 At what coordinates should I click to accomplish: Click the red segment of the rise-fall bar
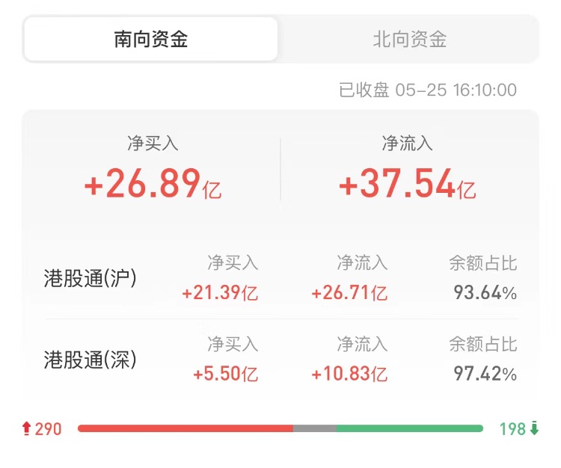pos(186,428)
